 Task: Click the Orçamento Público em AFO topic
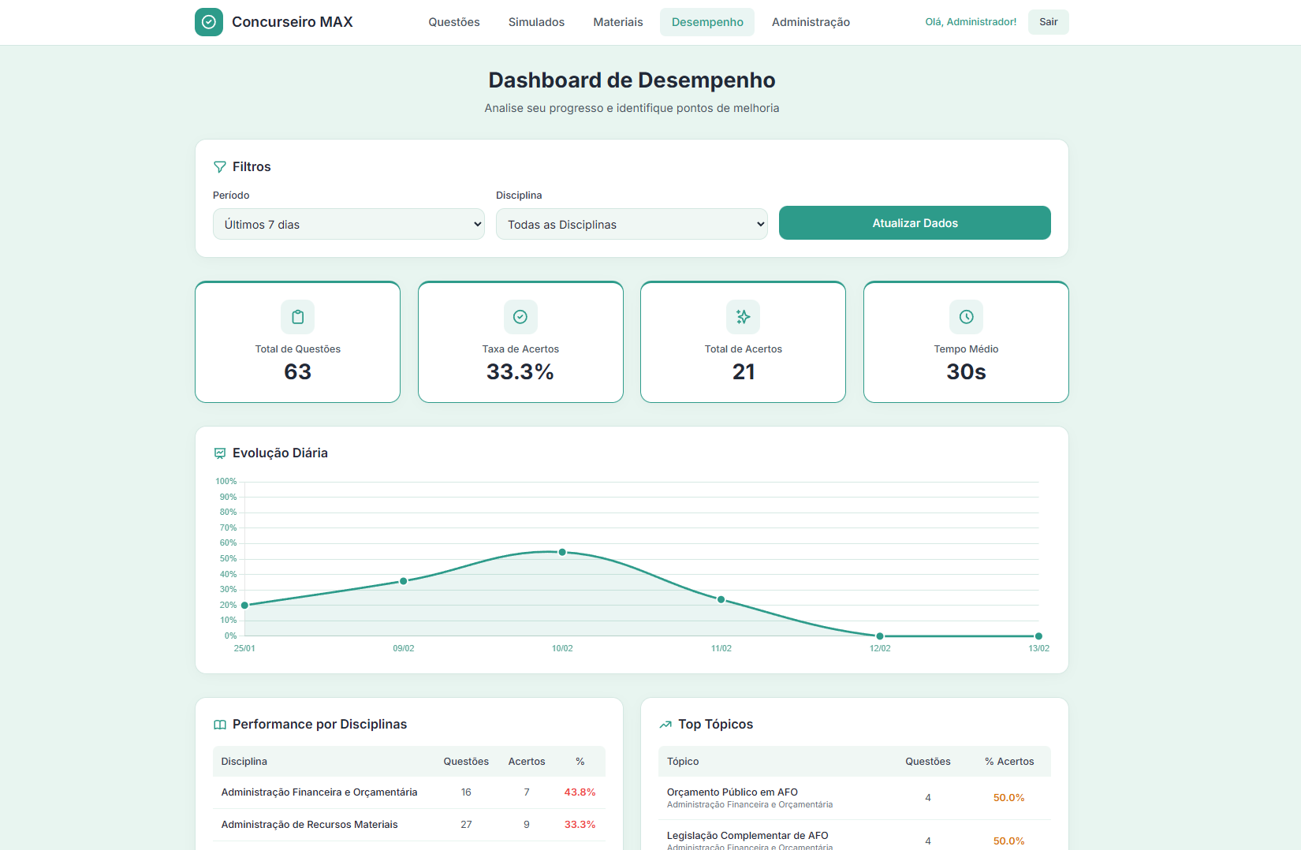[732, 792]
